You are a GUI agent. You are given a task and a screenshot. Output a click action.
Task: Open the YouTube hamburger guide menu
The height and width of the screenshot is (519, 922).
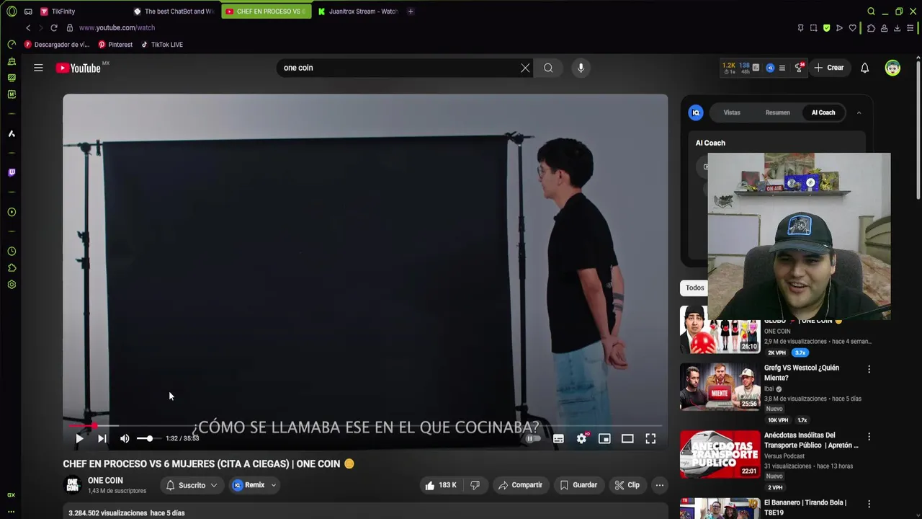[38, 68]
